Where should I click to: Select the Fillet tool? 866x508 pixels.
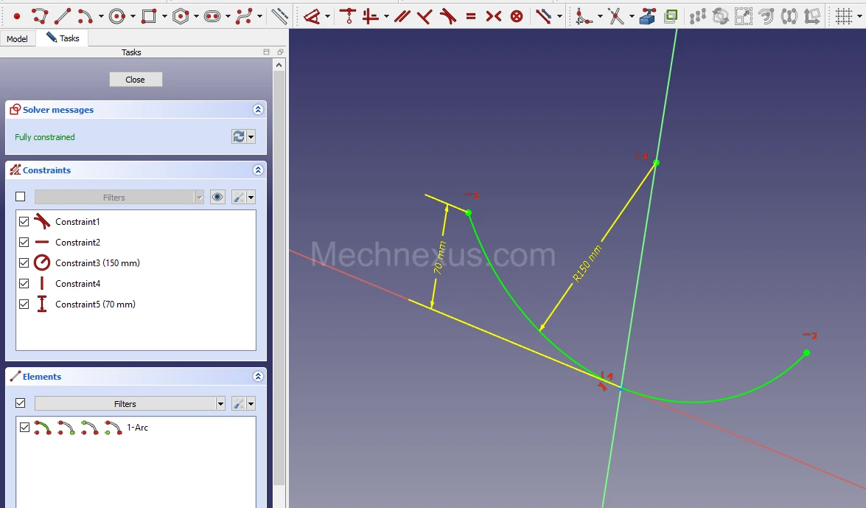pyautogui.click(x=584, y=16)
